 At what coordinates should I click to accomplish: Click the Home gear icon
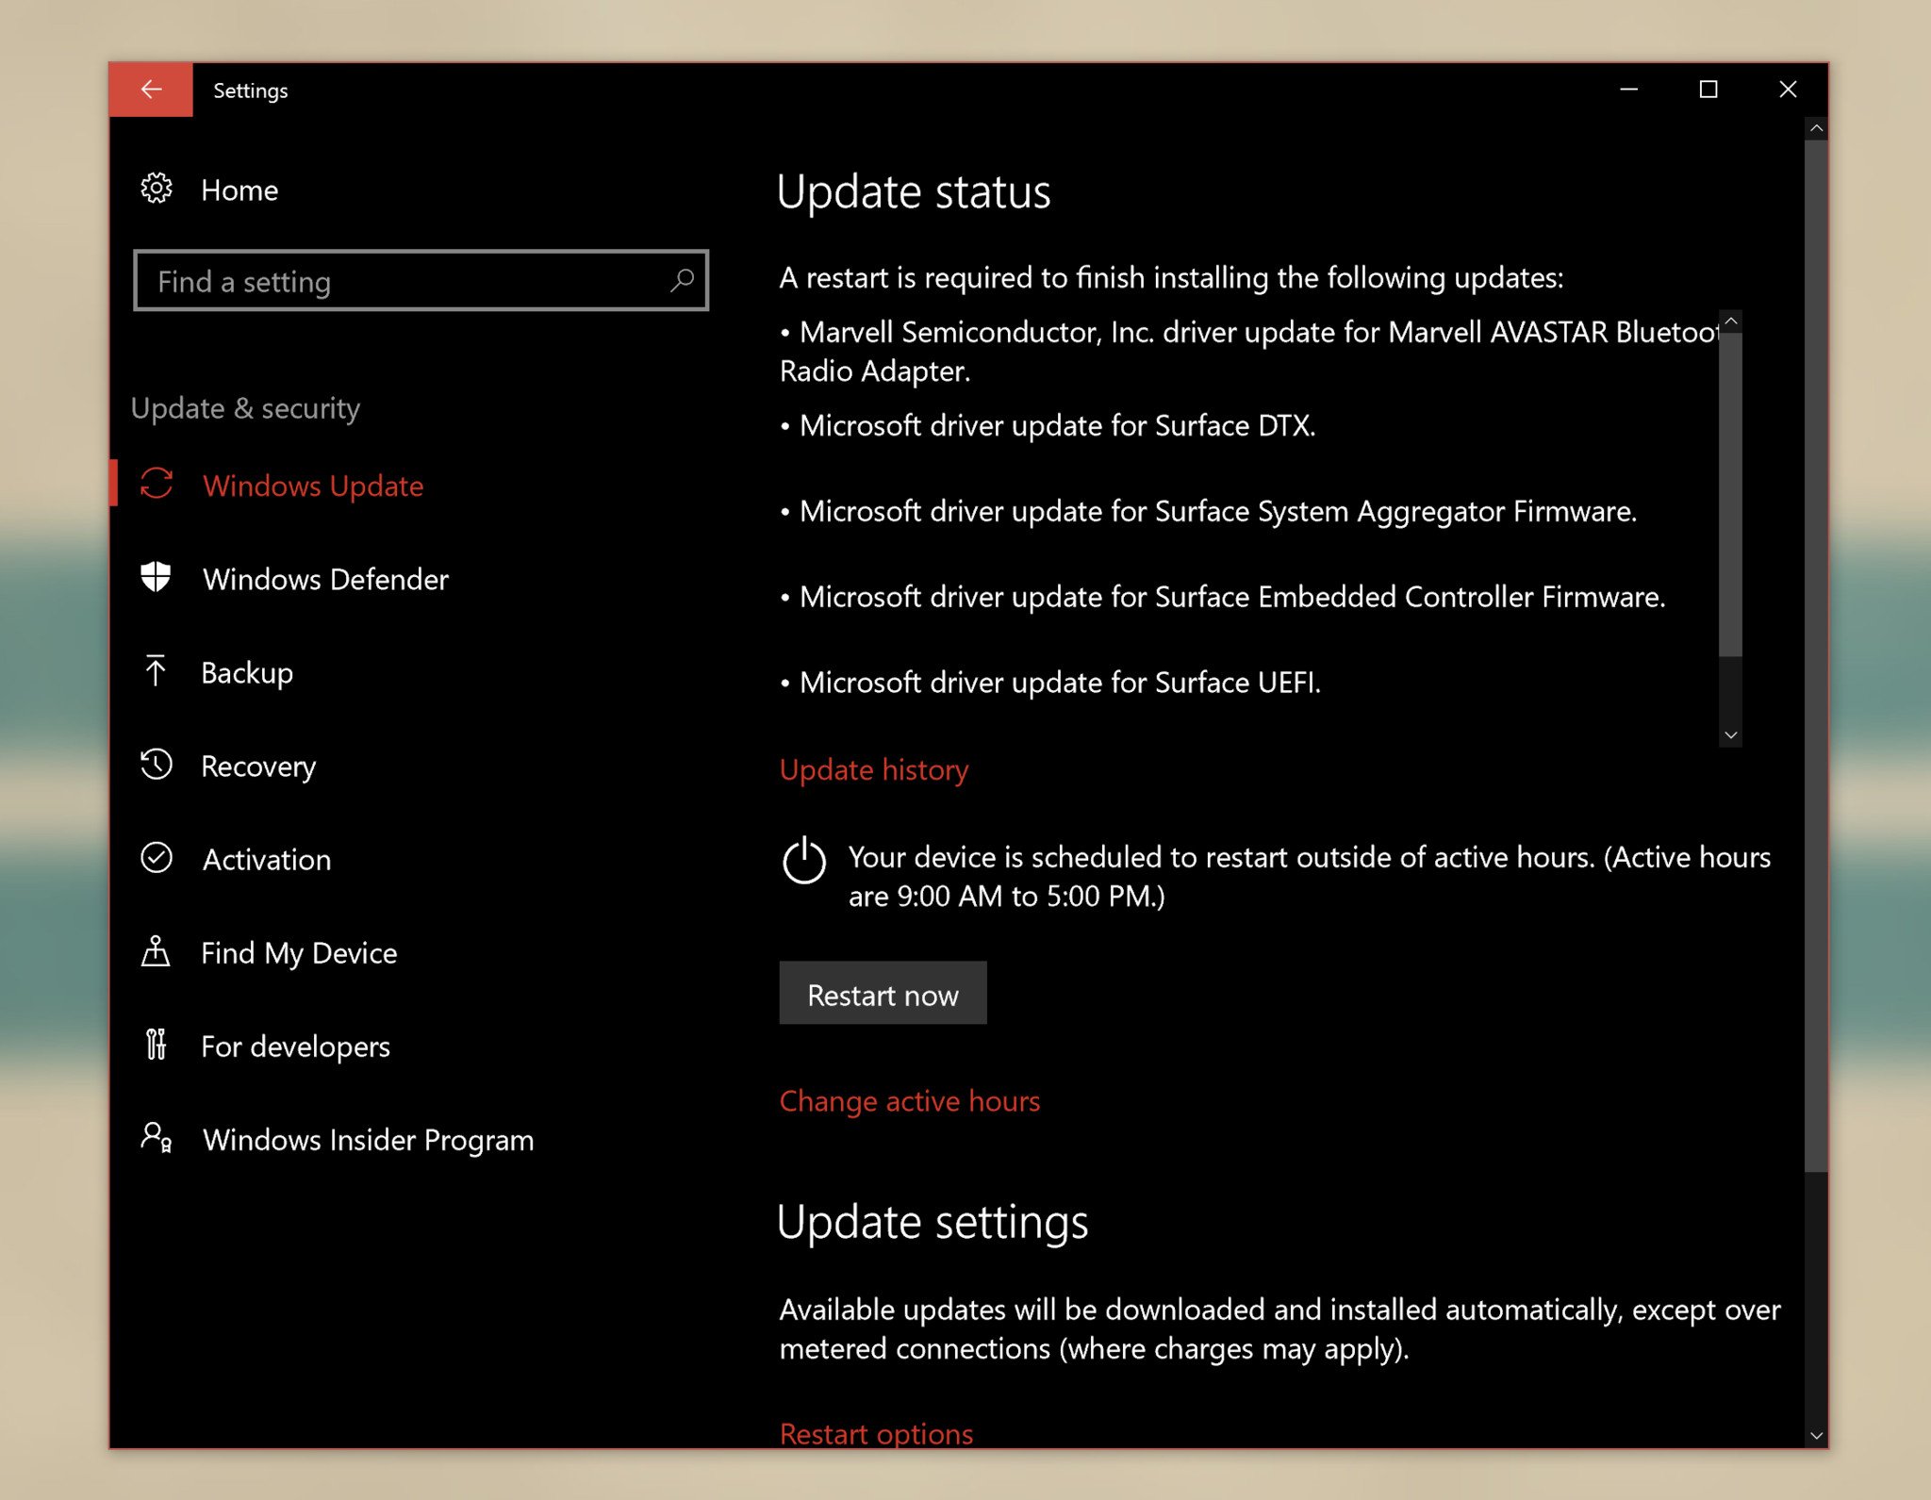[157, 189]
